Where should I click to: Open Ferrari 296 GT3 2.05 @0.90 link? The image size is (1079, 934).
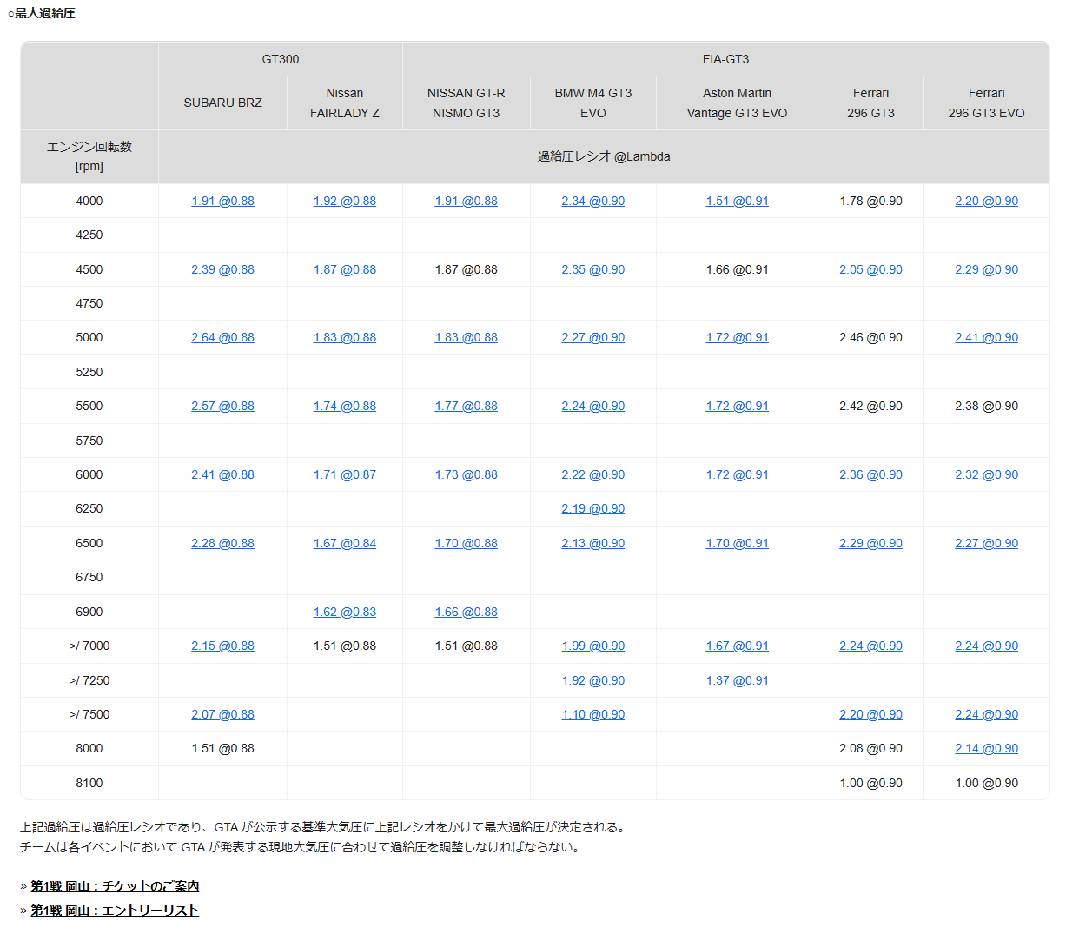(x=871, y=269)
